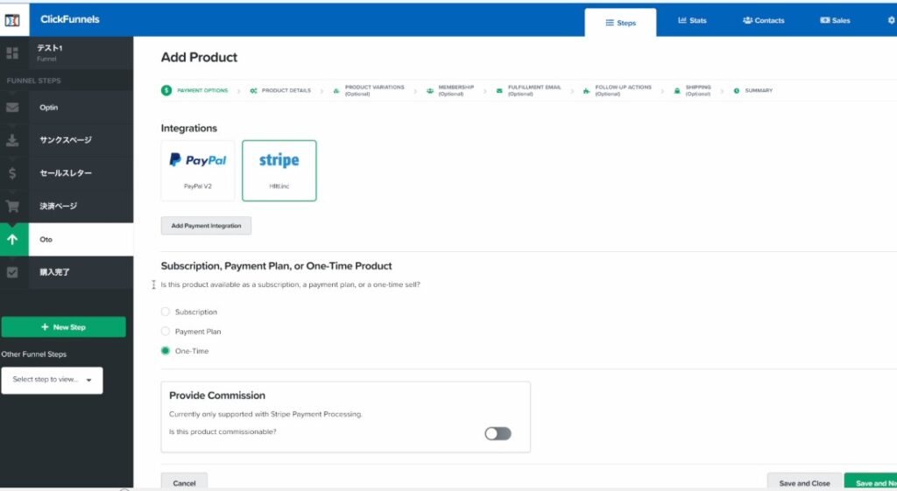The height and width of the screenshot is (491, 897).
Task: Toggle the product commissionable switch
Action: tap(498, 433)
